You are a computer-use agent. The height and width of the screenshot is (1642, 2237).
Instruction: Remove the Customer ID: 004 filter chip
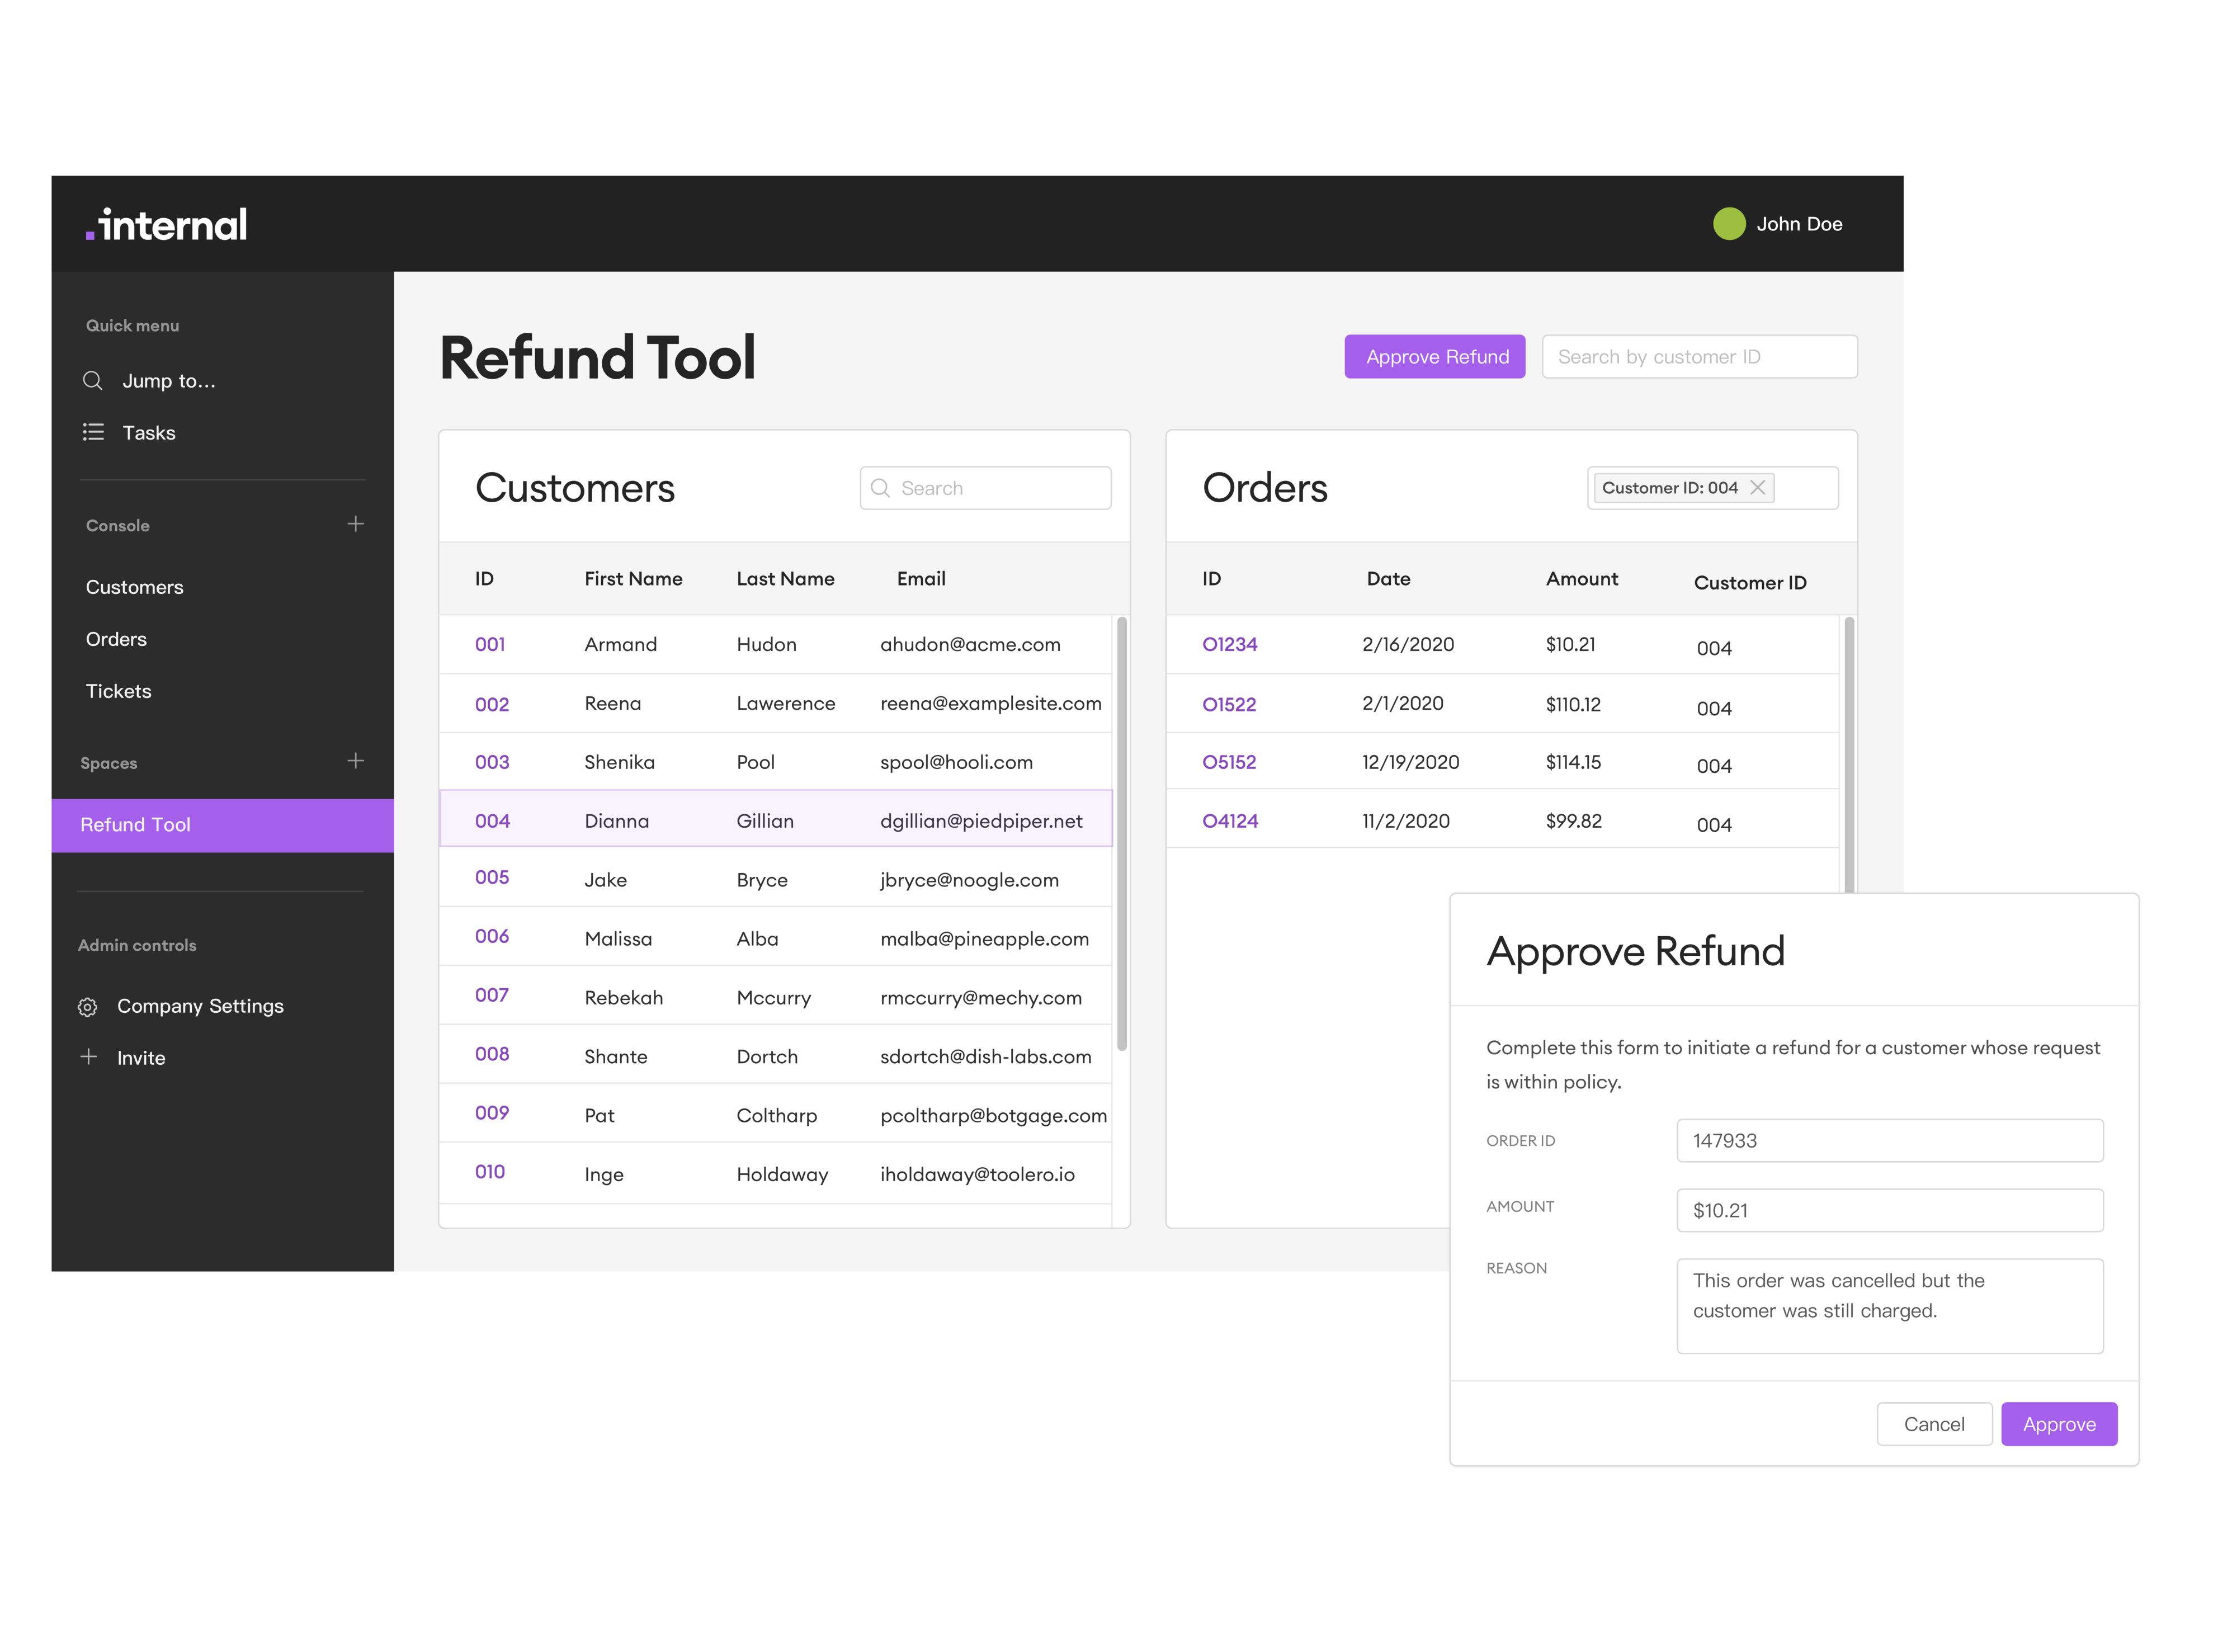(x=1757, y=488)
